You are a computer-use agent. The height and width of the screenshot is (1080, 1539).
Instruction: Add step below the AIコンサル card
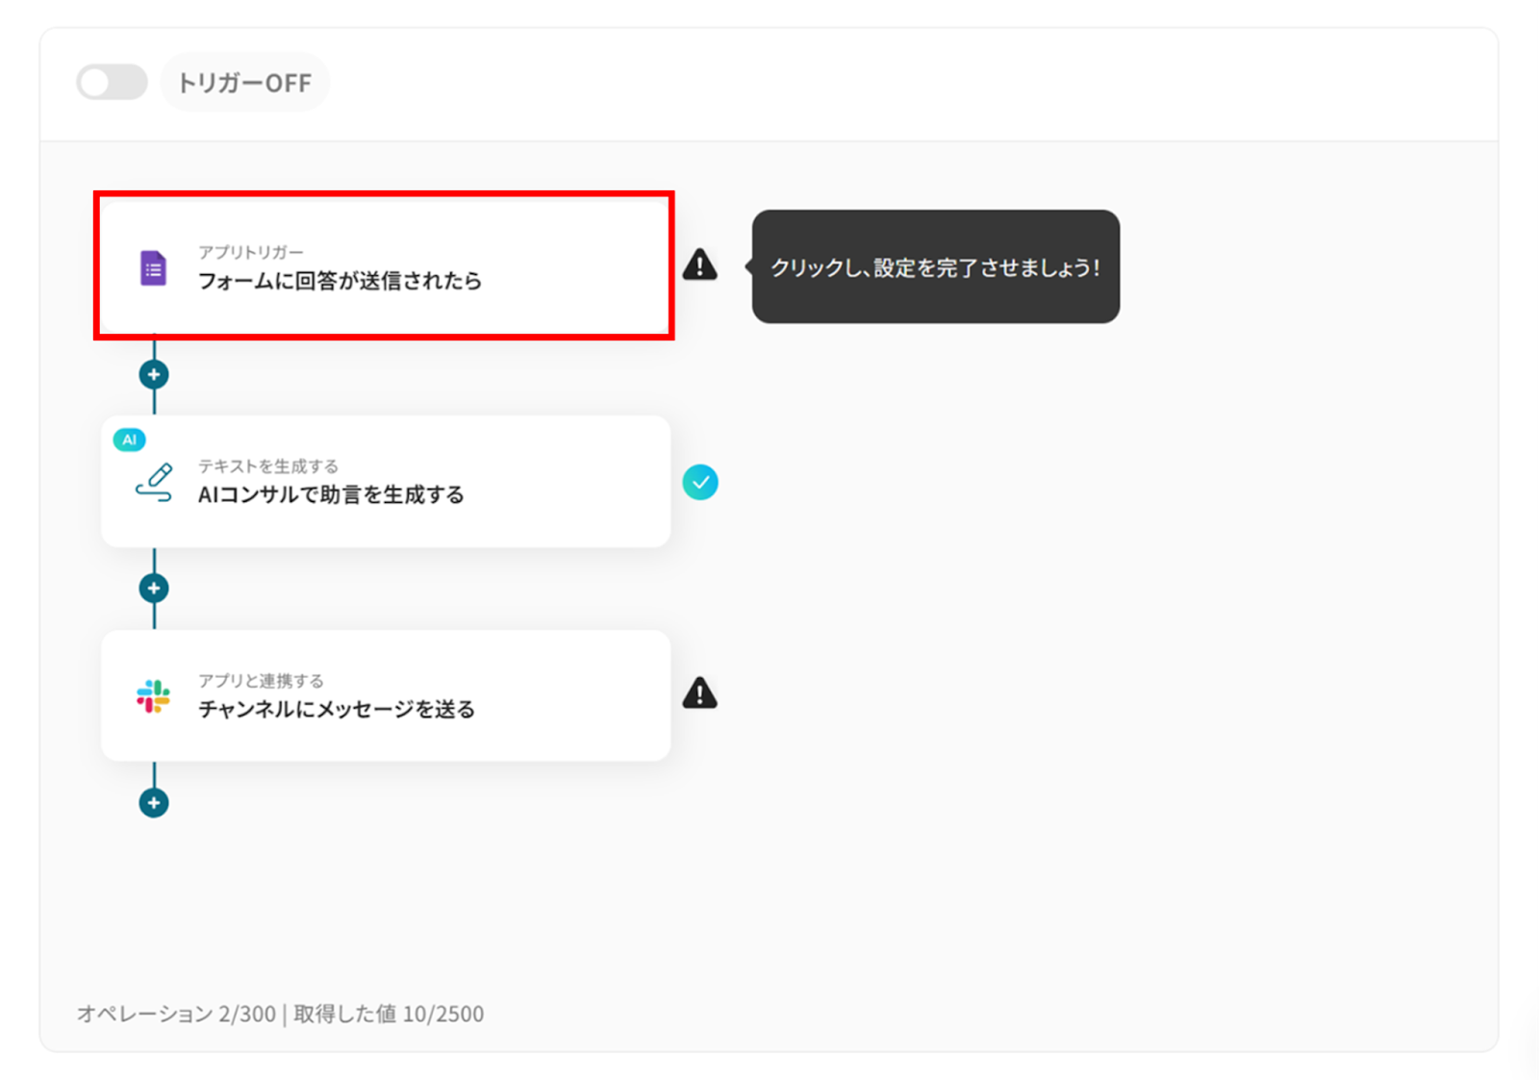point(154,588)
